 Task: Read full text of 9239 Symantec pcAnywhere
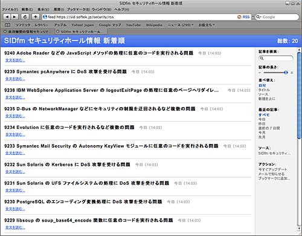[x=15, y=79]
